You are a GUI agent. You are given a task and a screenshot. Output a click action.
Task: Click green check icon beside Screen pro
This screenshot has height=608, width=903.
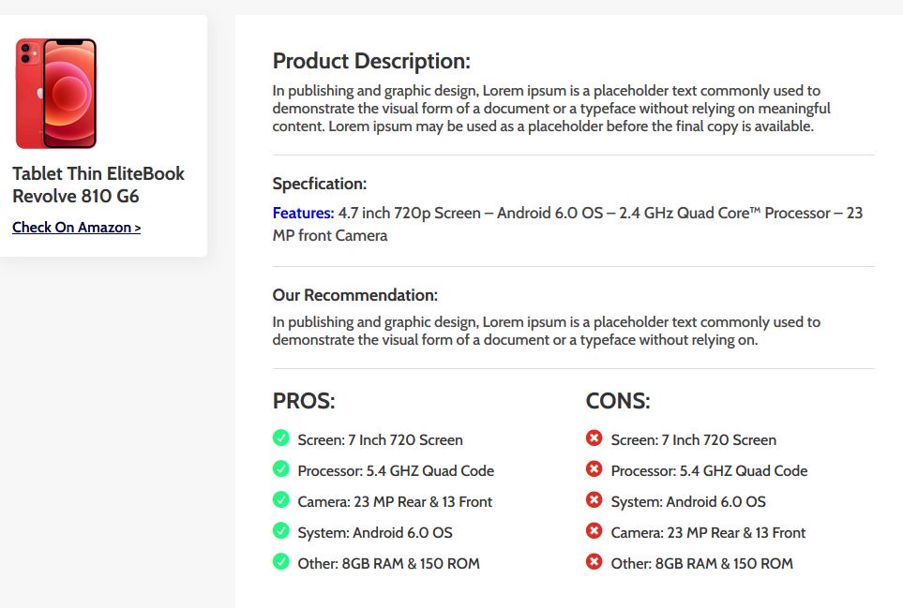click(280, 437)
